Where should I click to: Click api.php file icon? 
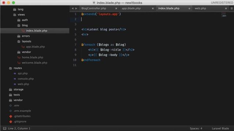[x=15, y=74]
